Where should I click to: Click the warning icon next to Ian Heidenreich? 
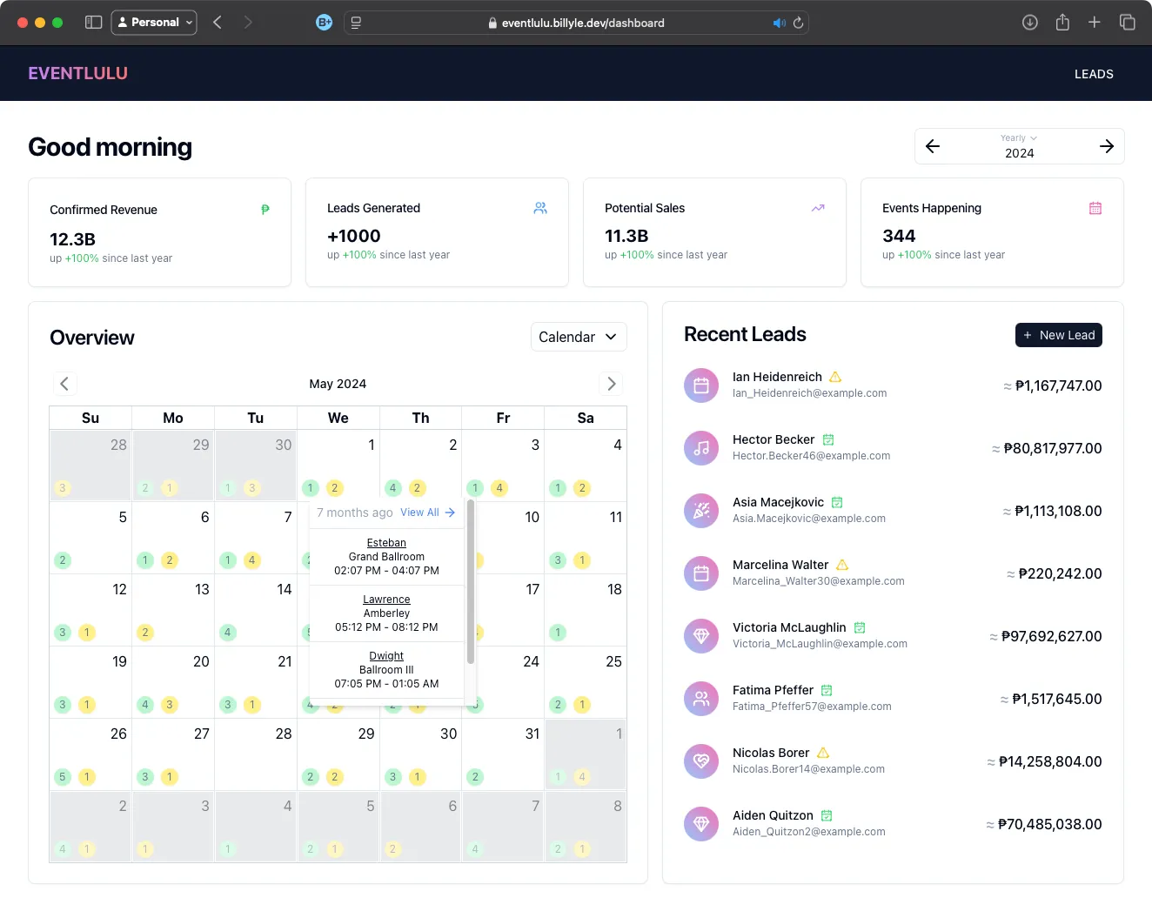coord(834,376)
